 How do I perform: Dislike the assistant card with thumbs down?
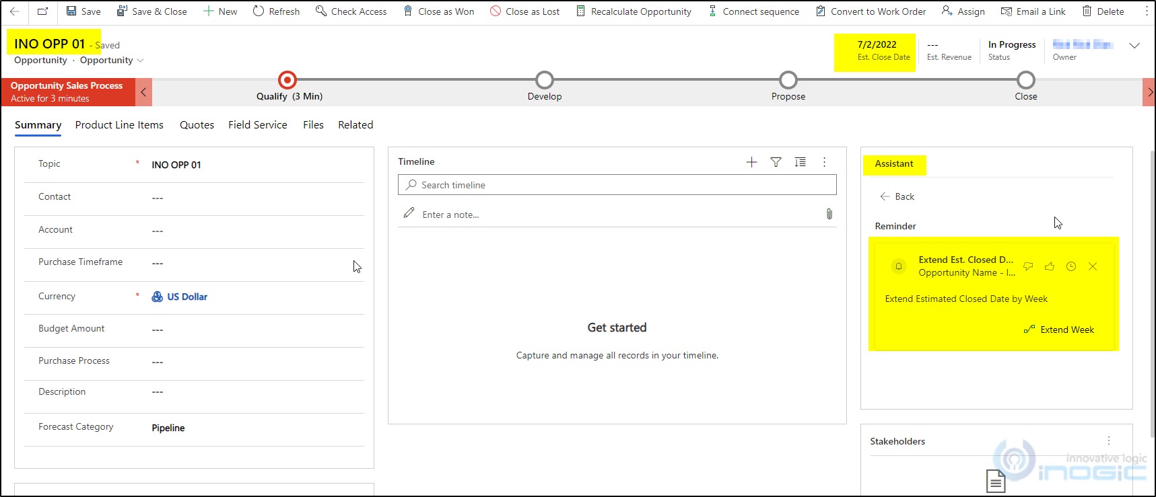pos(1028,266)
